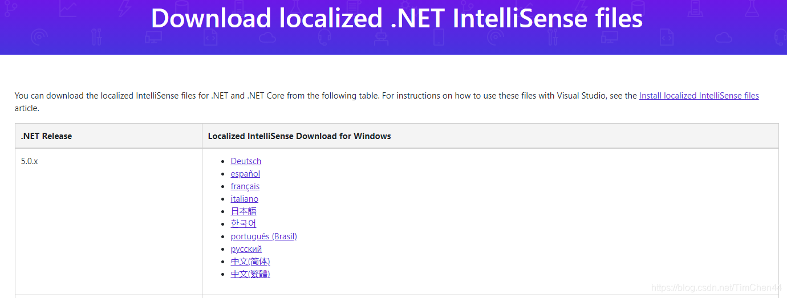
Task: Select the русский download link
Action: coord(246,249)
